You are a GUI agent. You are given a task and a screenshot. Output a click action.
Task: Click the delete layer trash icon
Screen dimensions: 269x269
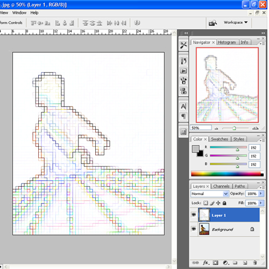255,263
